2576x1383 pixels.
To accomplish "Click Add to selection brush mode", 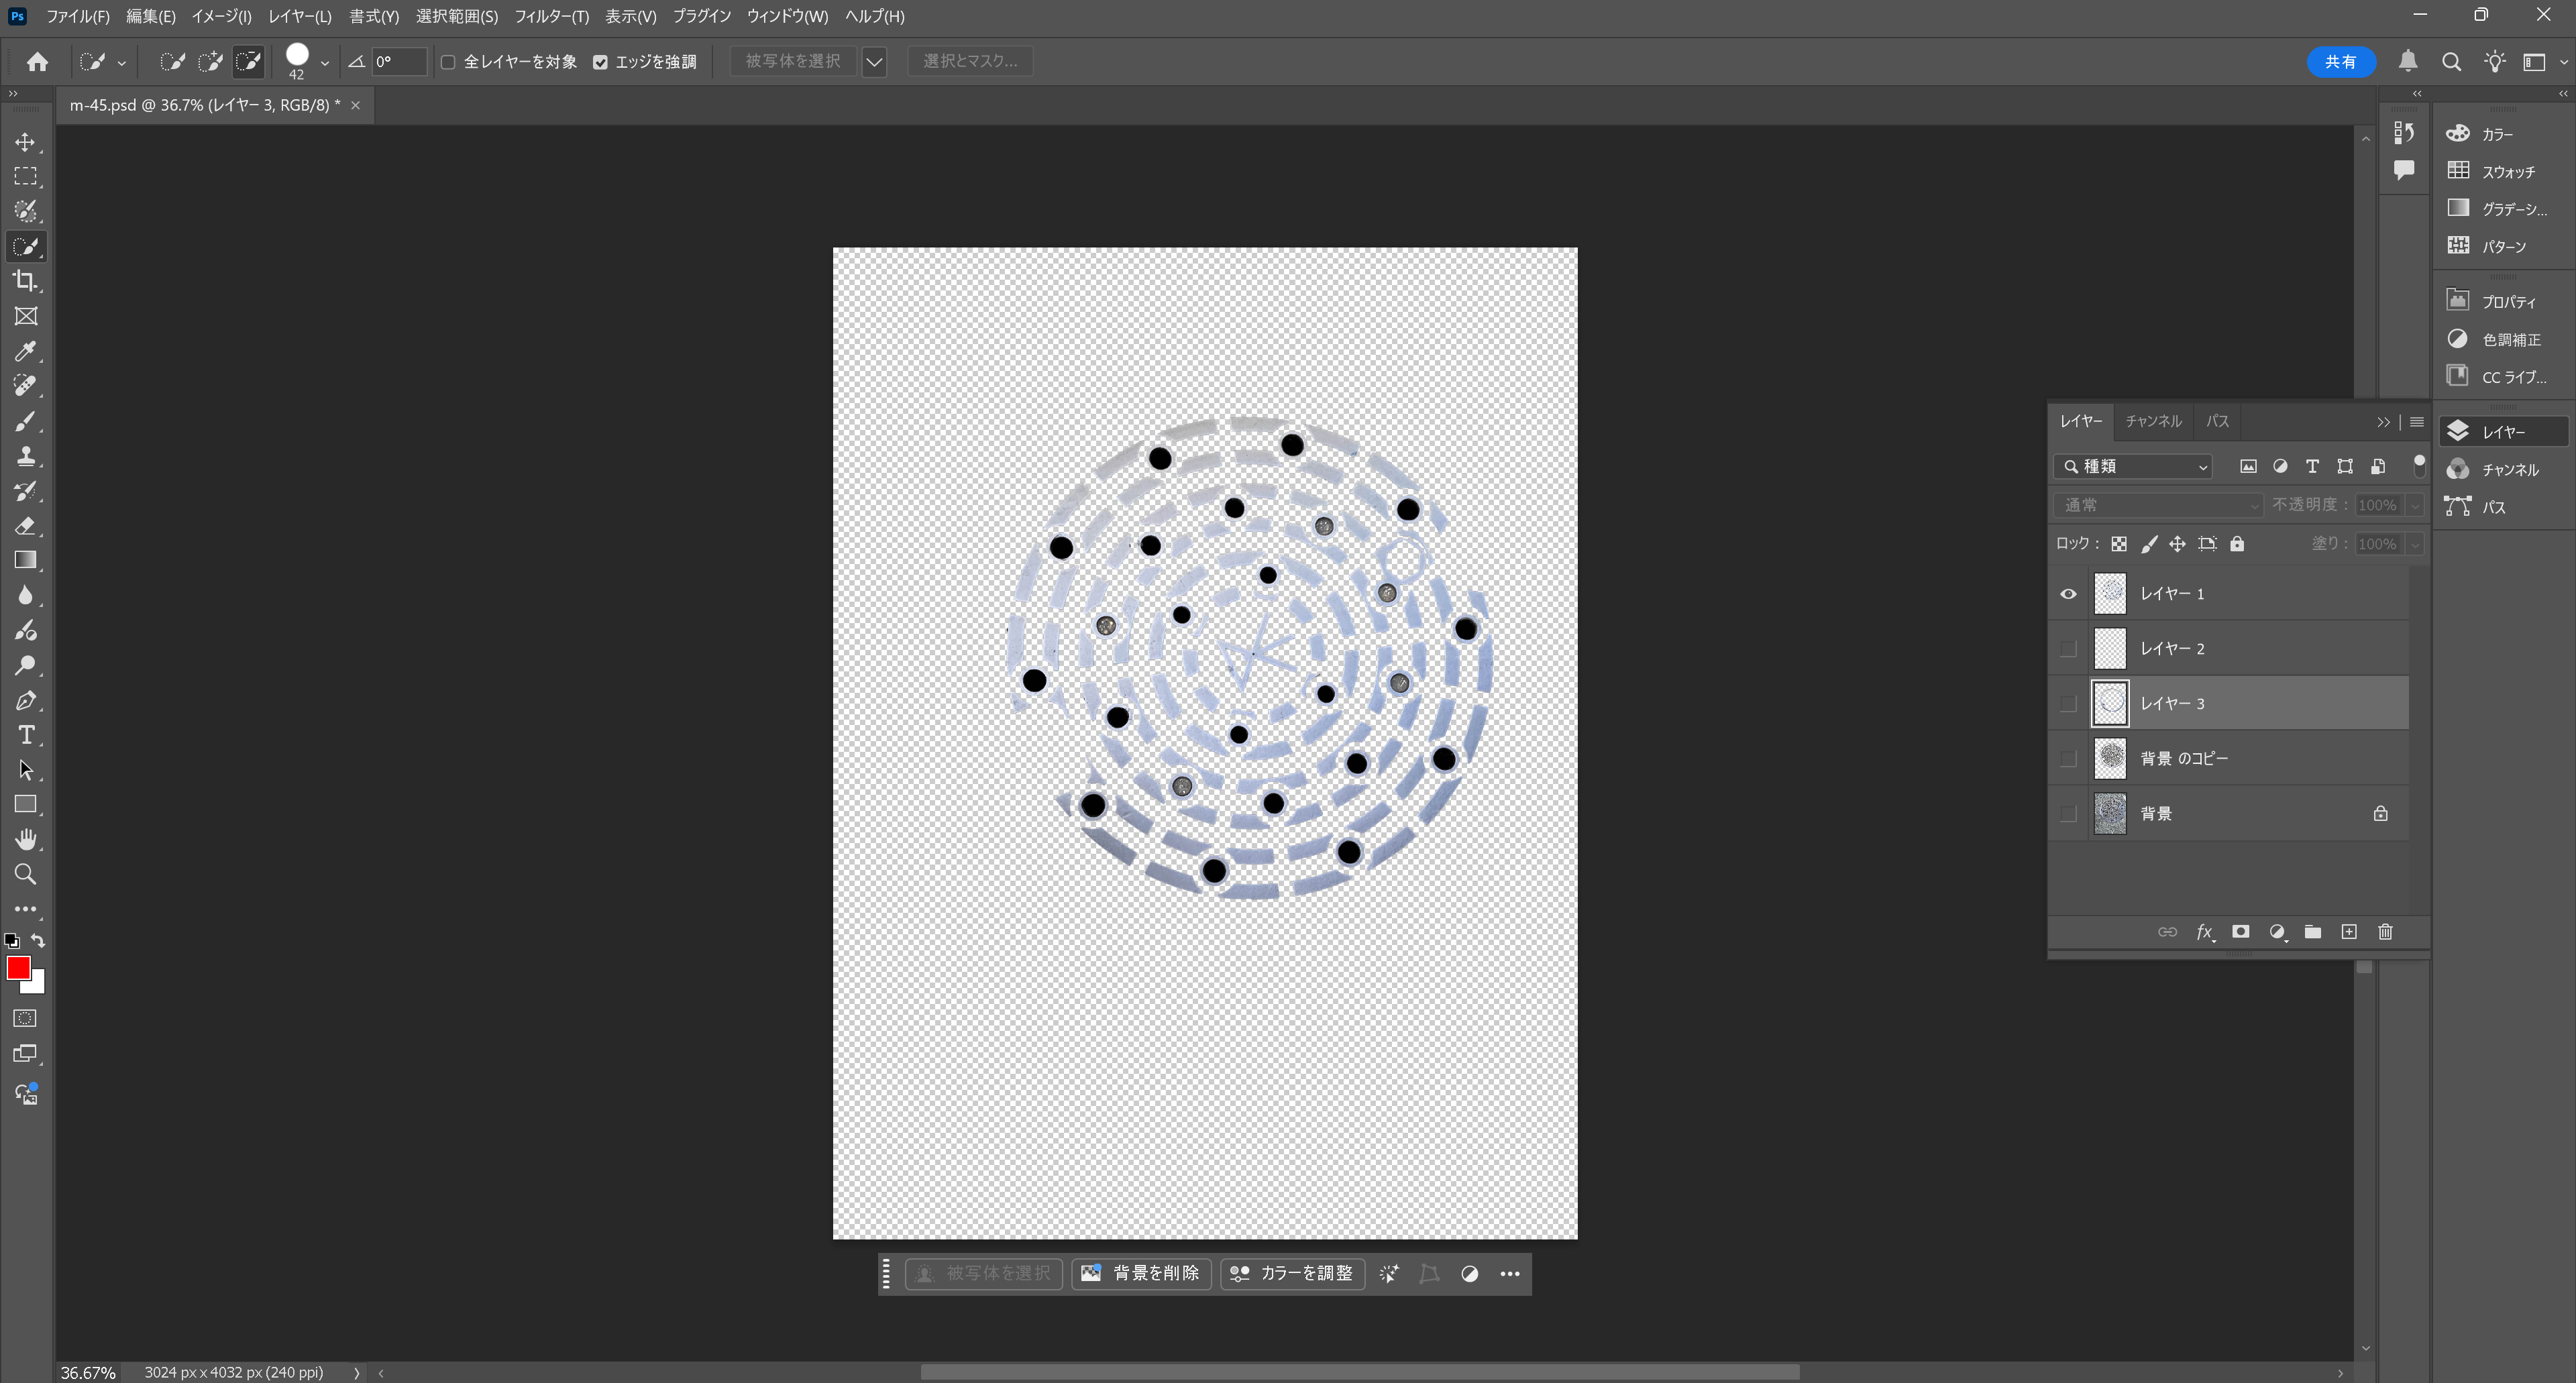I will coord(210,62).
